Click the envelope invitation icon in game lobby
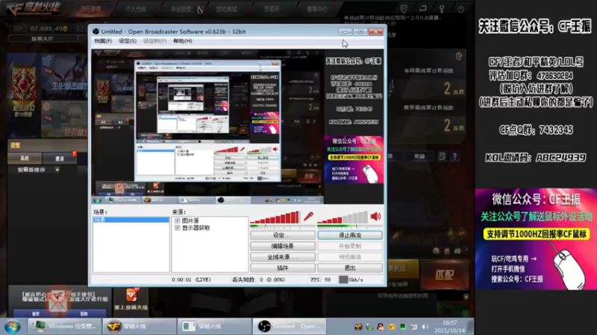This screenshot has height=335, width=597. (x=58, y=300)
